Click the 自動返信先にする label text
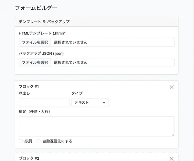The width and height of the screenshot is (194, 161). click(57, 141)
